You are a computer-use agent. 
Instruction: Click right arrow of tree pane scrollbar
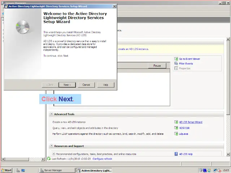(43, 159)
